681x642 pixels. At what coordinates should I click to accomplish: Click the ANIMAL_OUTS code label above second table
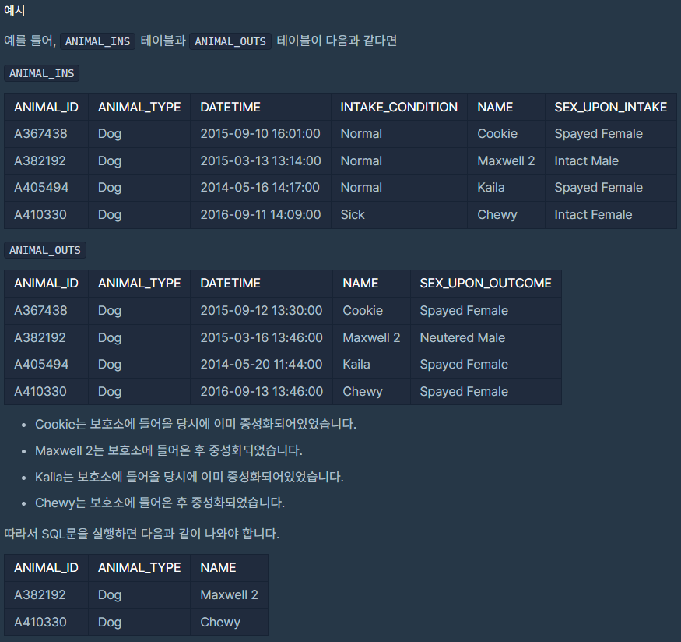click(x=45, y=250)
